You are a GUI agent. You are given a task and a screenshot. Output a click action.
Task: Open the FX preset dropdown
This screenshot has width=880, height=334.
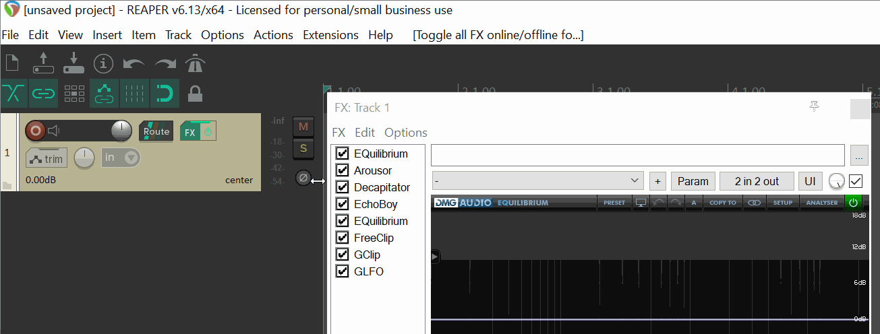(x=537, y=181)
